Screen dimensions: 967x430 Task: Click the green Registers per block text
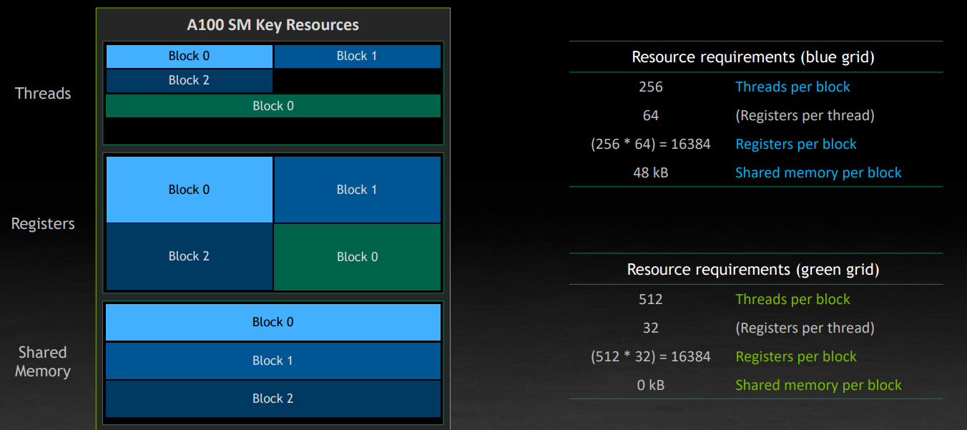coord(795,356)
